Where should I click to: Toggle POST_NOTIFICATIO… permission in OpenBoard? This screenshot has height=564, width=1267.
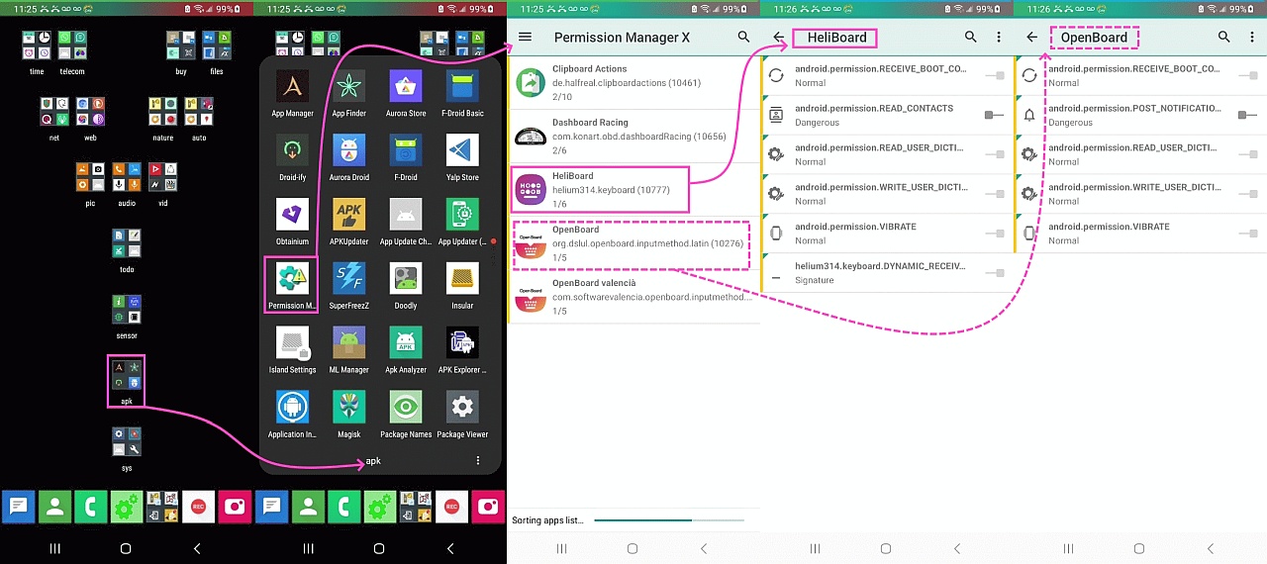(x=1248, y=116)
